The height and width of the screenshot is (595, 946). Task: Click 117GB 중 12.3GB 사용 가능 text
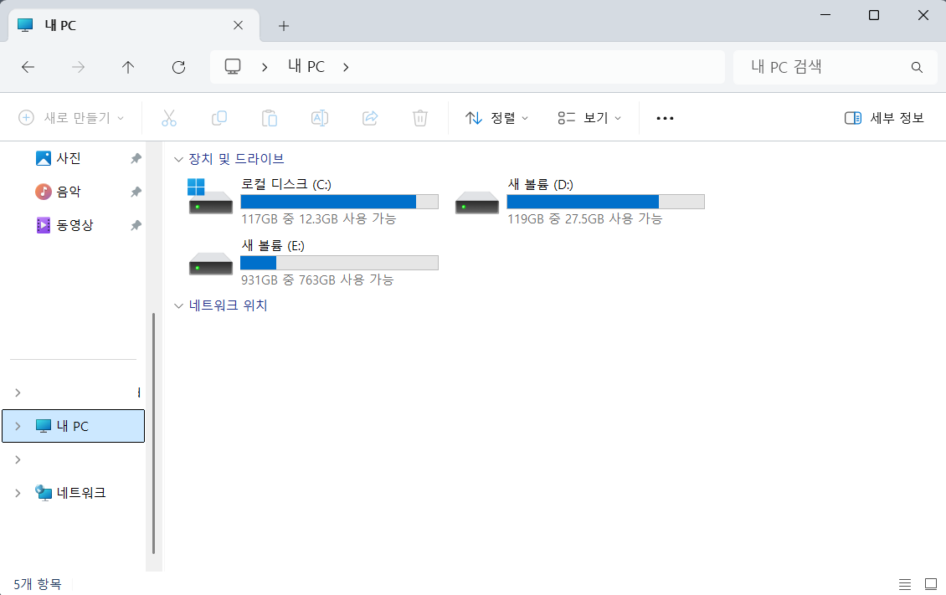[319, 218]
